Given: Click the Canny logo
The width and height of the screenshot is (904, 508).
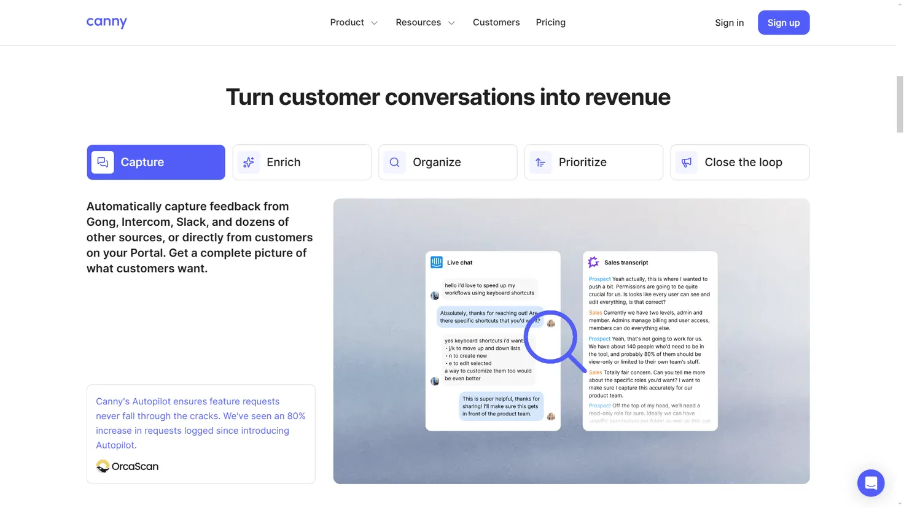Looking at the screenshot, I should click(107, 23).
